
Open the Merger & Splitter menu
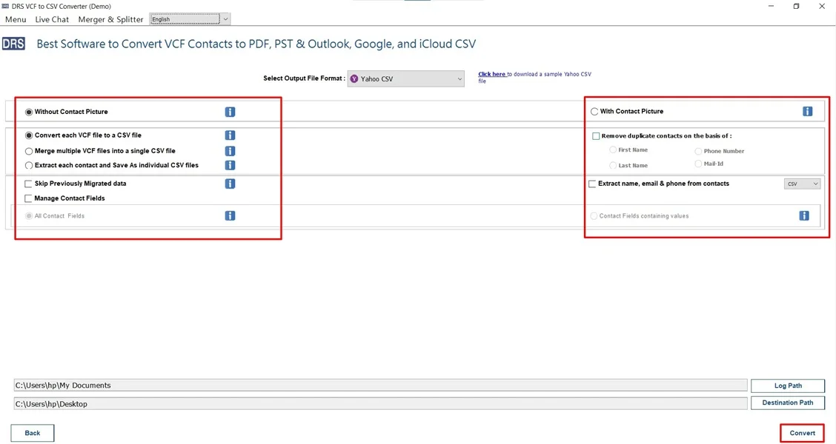(110, 19)
